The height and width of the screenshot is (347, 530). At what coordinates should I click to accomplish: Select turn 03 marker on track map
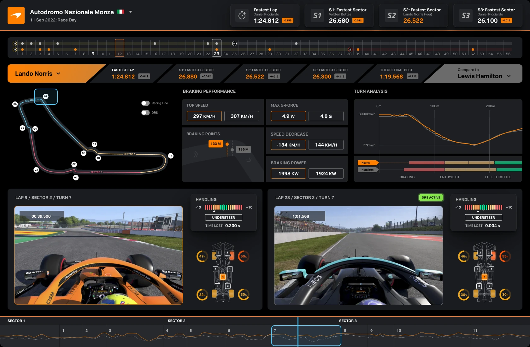click(x=36, y=170)
